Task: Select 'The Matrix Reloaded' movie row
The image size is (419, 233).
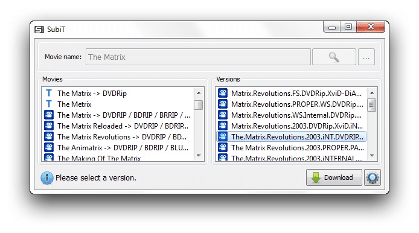Action: (x=118, y=126)
